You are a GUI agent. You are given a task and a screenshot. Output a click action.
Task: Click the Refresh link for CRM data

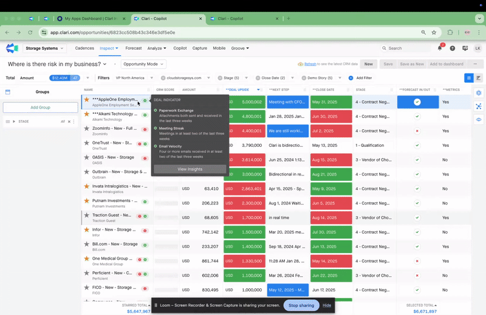[x=310, y=64]
